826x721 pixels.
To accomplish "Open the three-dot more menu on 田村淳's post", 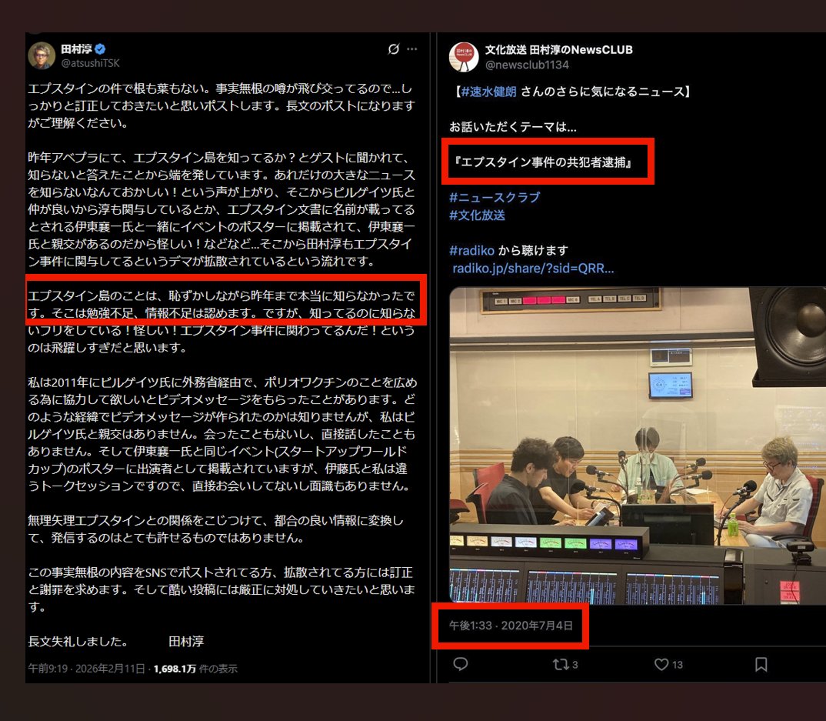I will 412,49.
